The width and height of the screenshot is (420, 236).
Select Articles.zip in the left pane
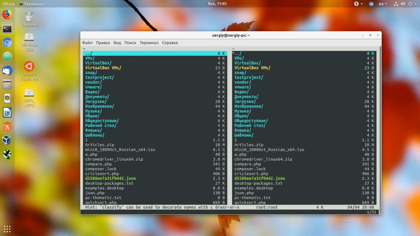pos(100,145)
